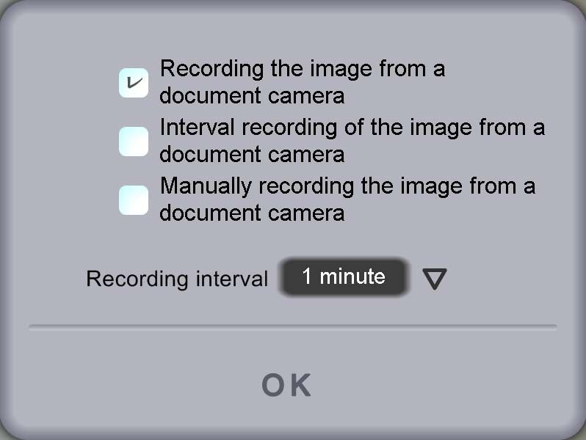
Task: Select "document camera" text under first option
Action: tap(252, 95)
